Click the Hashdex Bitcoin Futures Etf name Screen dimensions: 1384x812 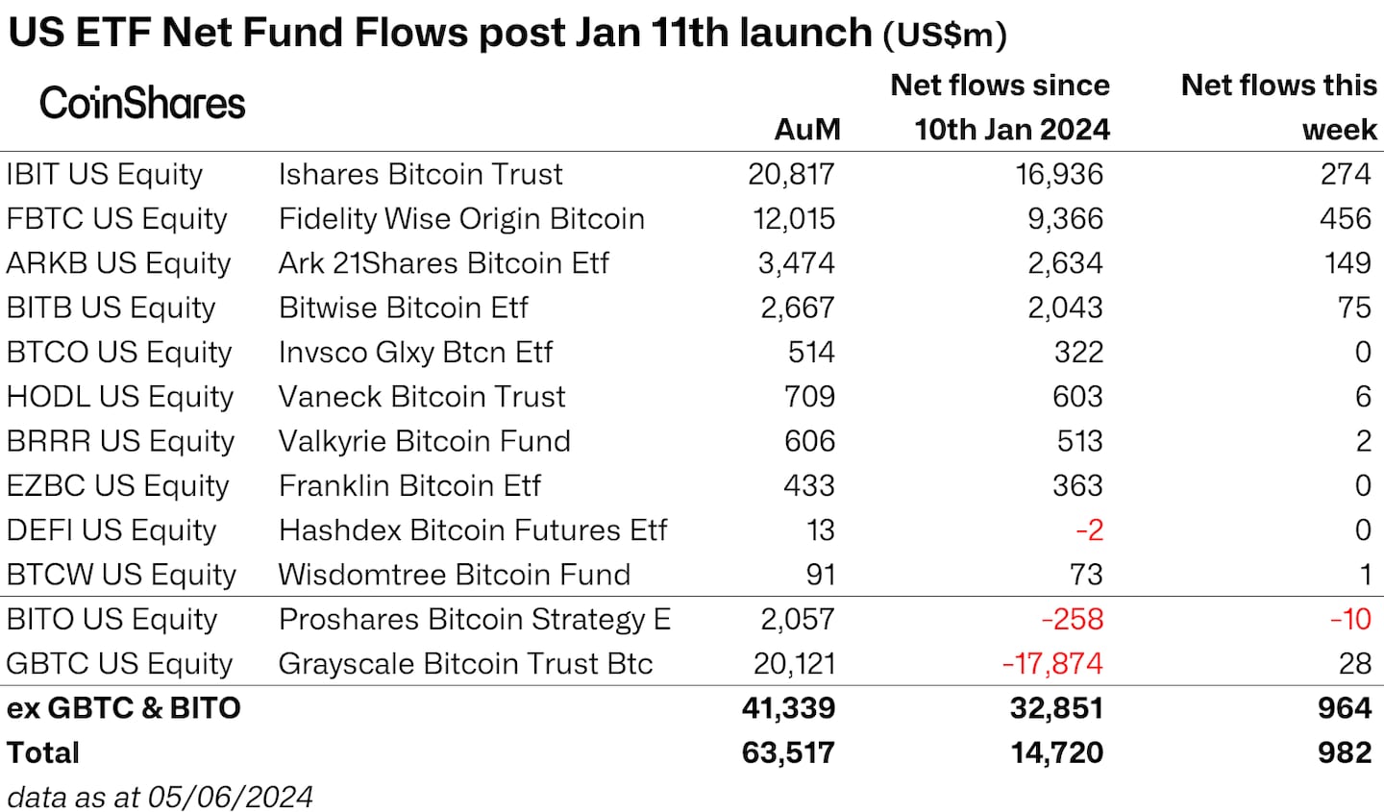click(x=473, y=530)
